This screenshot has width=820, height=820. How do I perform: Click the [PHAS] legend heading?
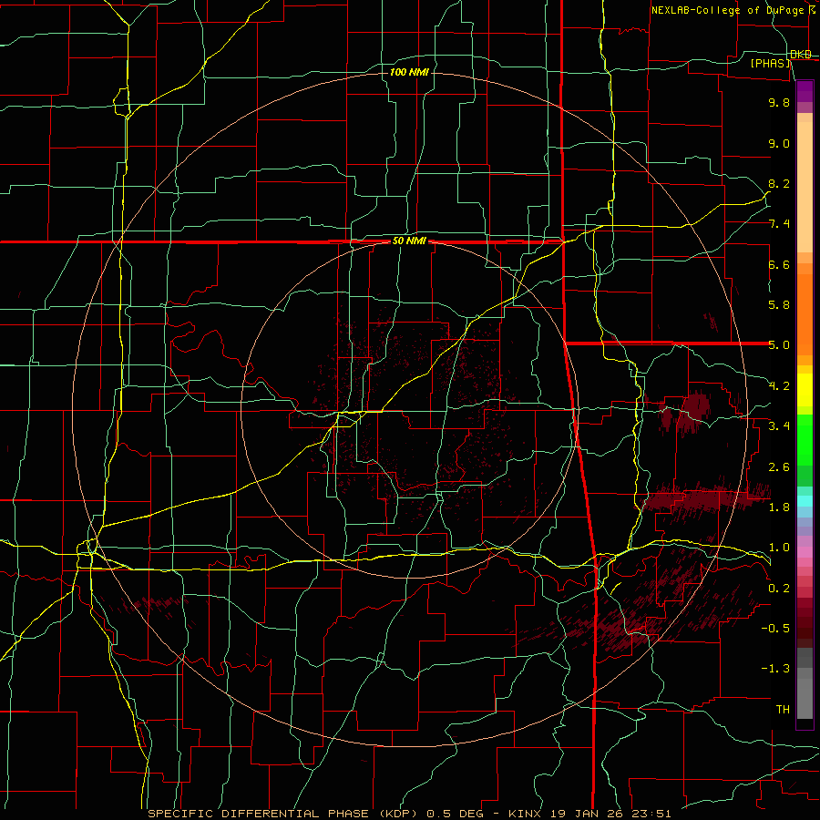771,63
